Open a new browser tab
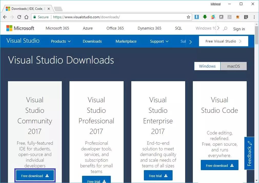This screenshot has height=183, width=259. (58, 9)
